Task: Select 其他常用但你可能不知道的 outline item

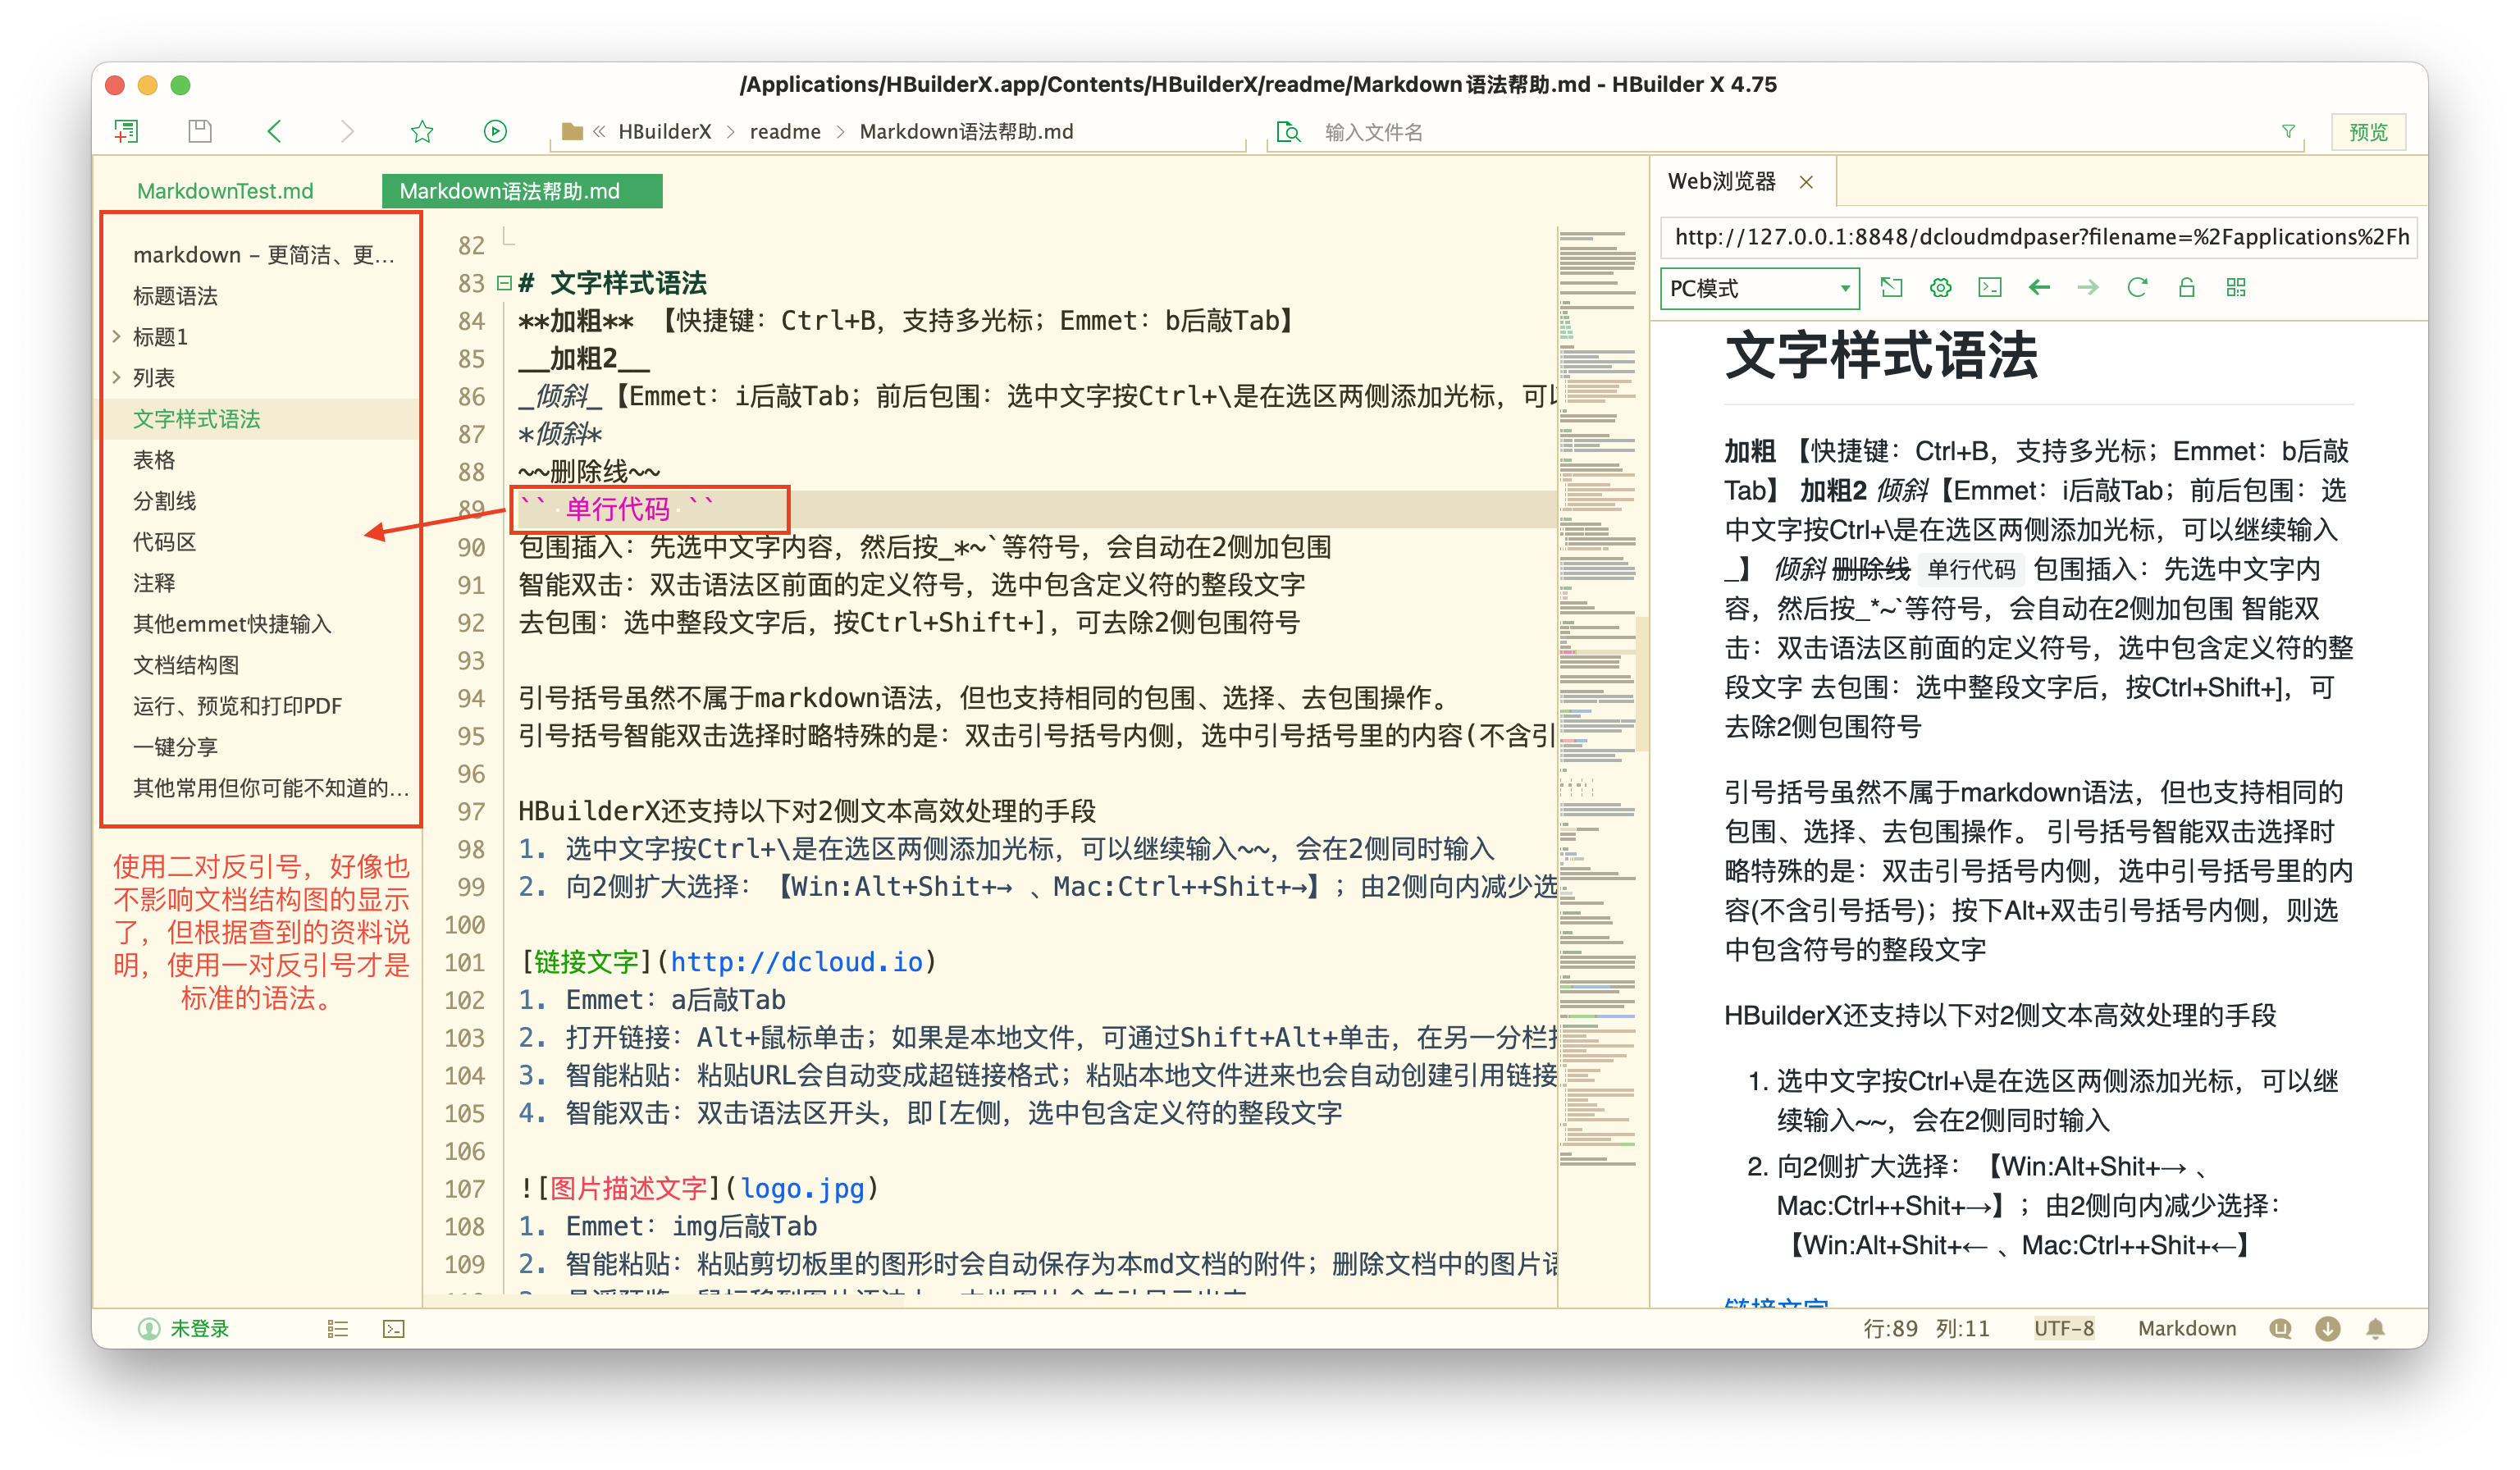Action: [271, 788]
